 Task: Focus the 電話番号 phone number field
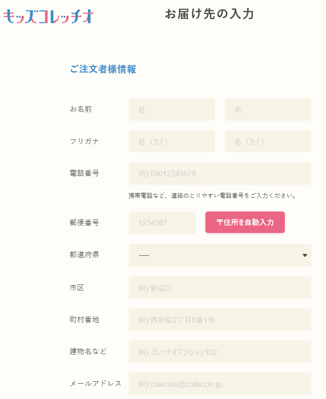click(x=220, y=173)
